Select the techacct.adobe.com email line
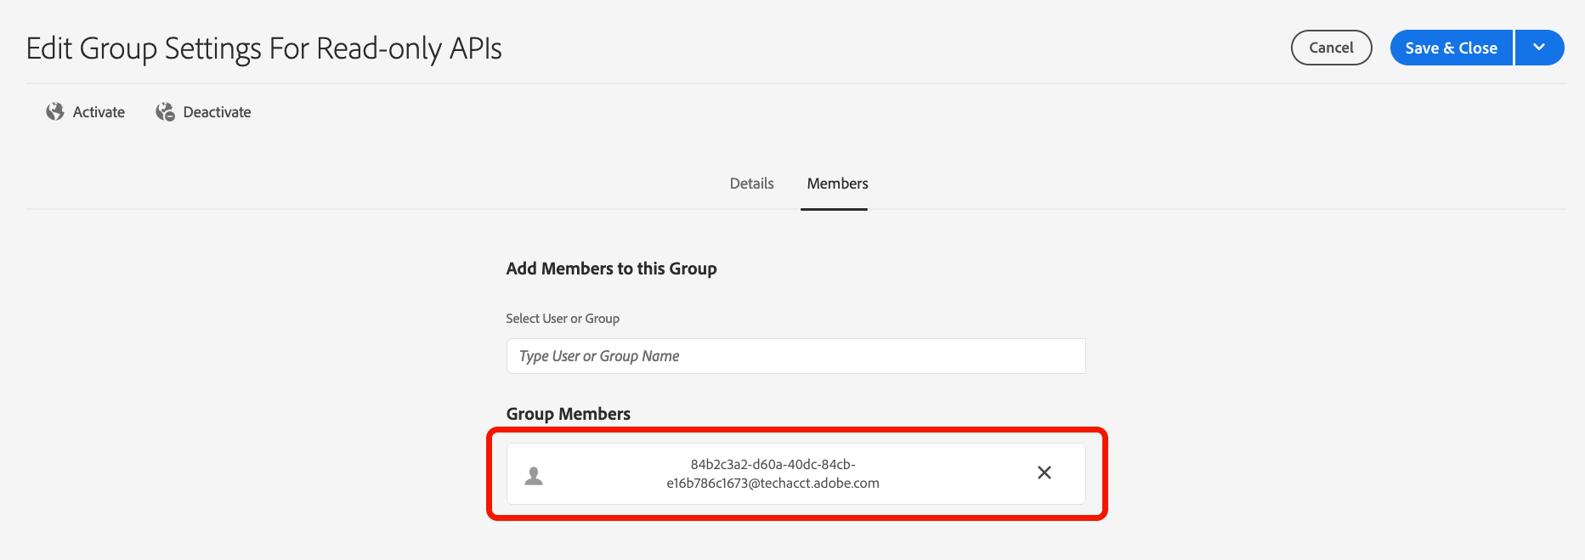 coord(773,484)
